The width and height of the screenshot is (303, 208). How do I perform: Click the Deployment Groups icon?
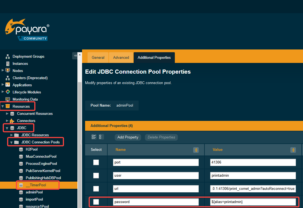click(x=8, y=56)
